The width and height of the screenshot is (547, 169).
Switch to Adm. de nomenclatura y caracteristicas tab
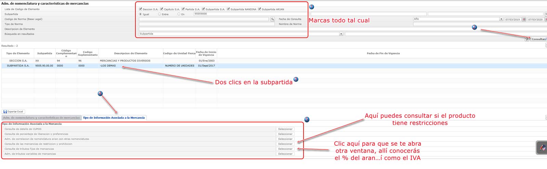pyautogui.click(x=41, y=118)
